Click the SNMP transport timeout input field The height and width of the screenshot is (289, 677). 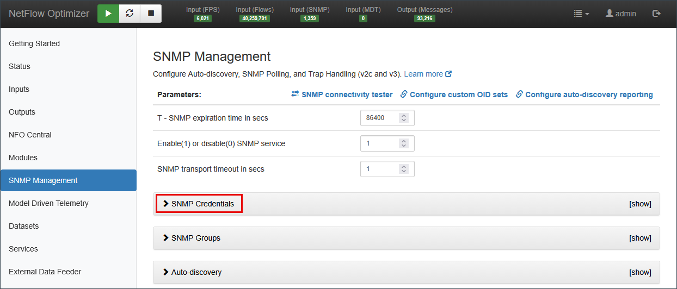(380, 169)
